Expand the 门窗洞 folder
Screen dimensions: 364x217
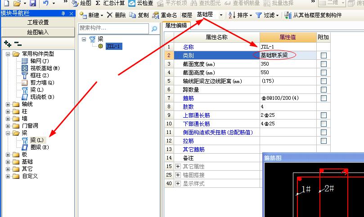pyautogui.click(x=8, y=126)
